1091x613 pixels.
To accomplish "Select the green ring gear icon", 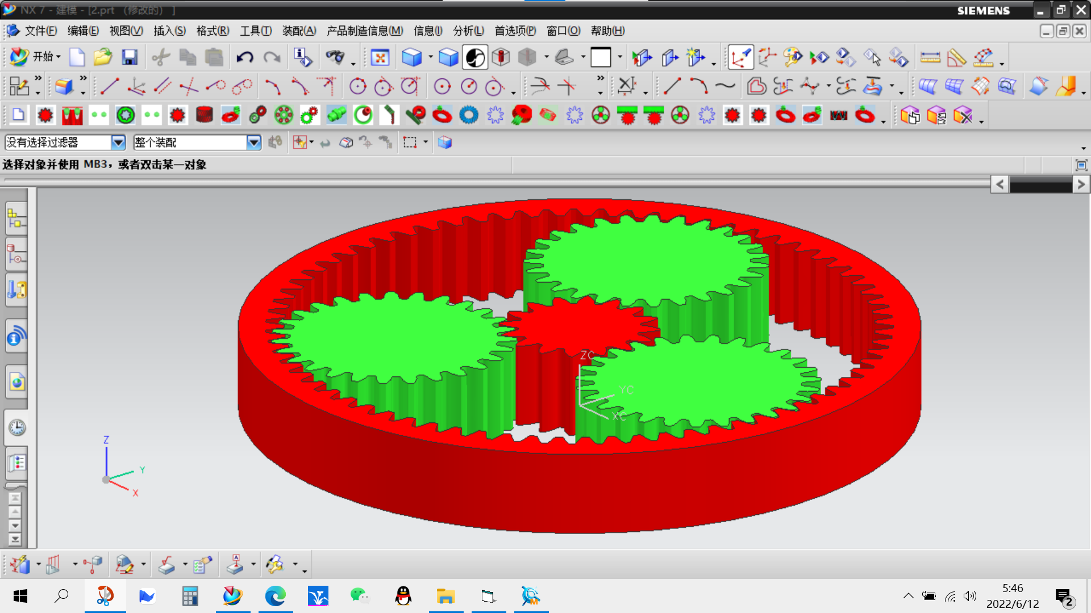I will (x=125, y=116).
